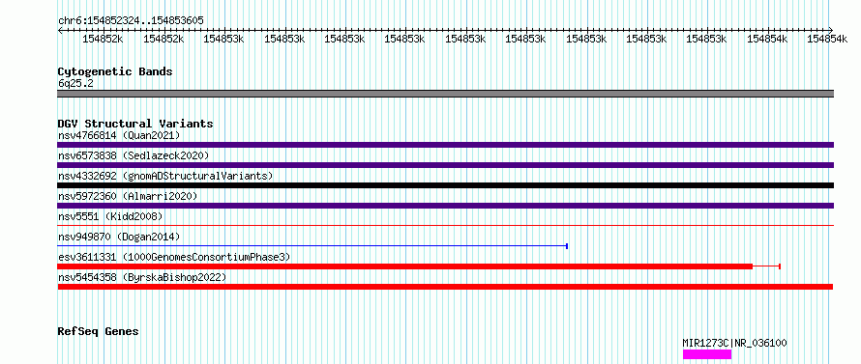Viewport: 861px width, 364px height.
Task: Select the blue nsv949870 variant line
Action: (x=312, y=246)
